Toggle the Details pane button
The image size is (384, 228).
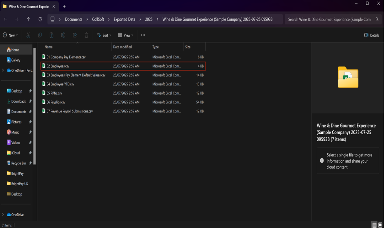pyautogui.click(x=371, y=35)
